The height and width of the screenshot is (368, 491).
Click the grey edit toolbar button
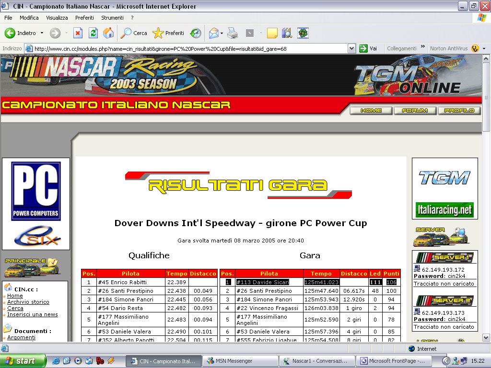click(249, 33)
